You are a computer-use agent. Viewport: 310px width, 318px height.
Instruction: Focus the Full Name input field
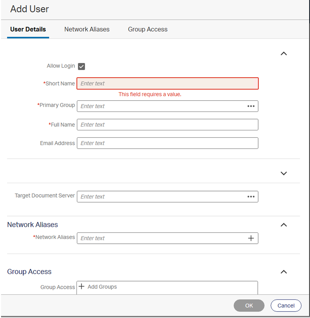[x=168, y=125]
